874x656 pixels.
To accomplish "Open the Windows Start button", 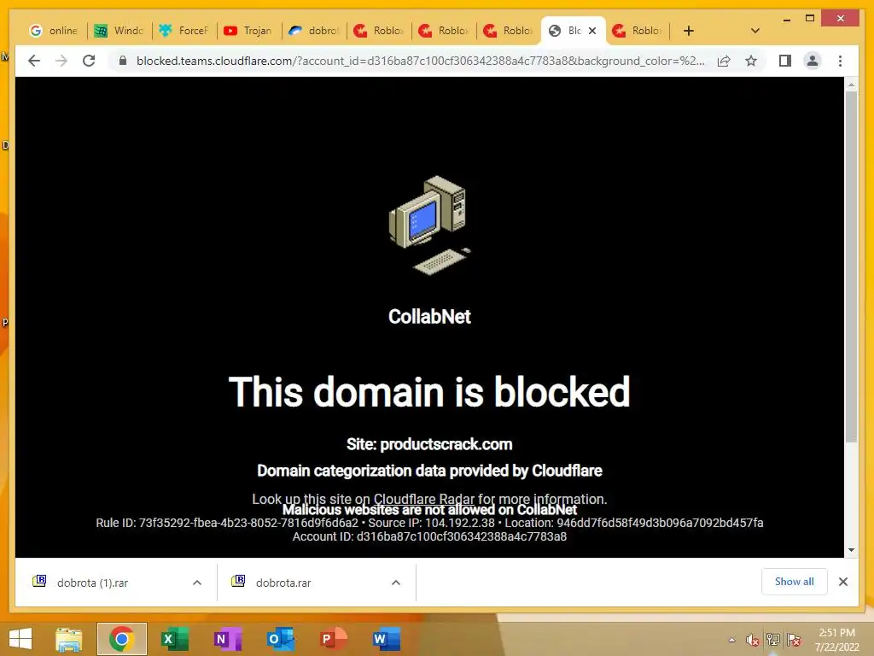I will pyautogui.click(x=20, y=639).
